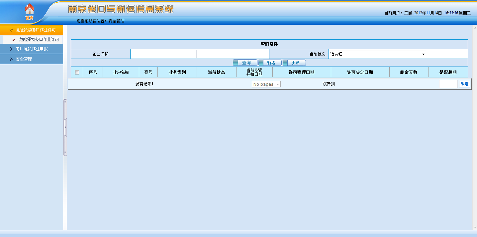
Task: Click the 许可受理日期 column header
Action: click(x=301, y=72)
